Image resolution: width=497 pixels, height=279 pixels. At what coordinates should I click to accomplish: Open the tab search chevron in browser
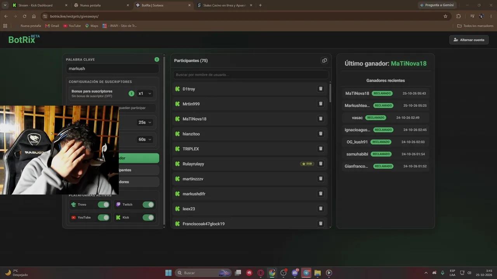coord(5,5)
